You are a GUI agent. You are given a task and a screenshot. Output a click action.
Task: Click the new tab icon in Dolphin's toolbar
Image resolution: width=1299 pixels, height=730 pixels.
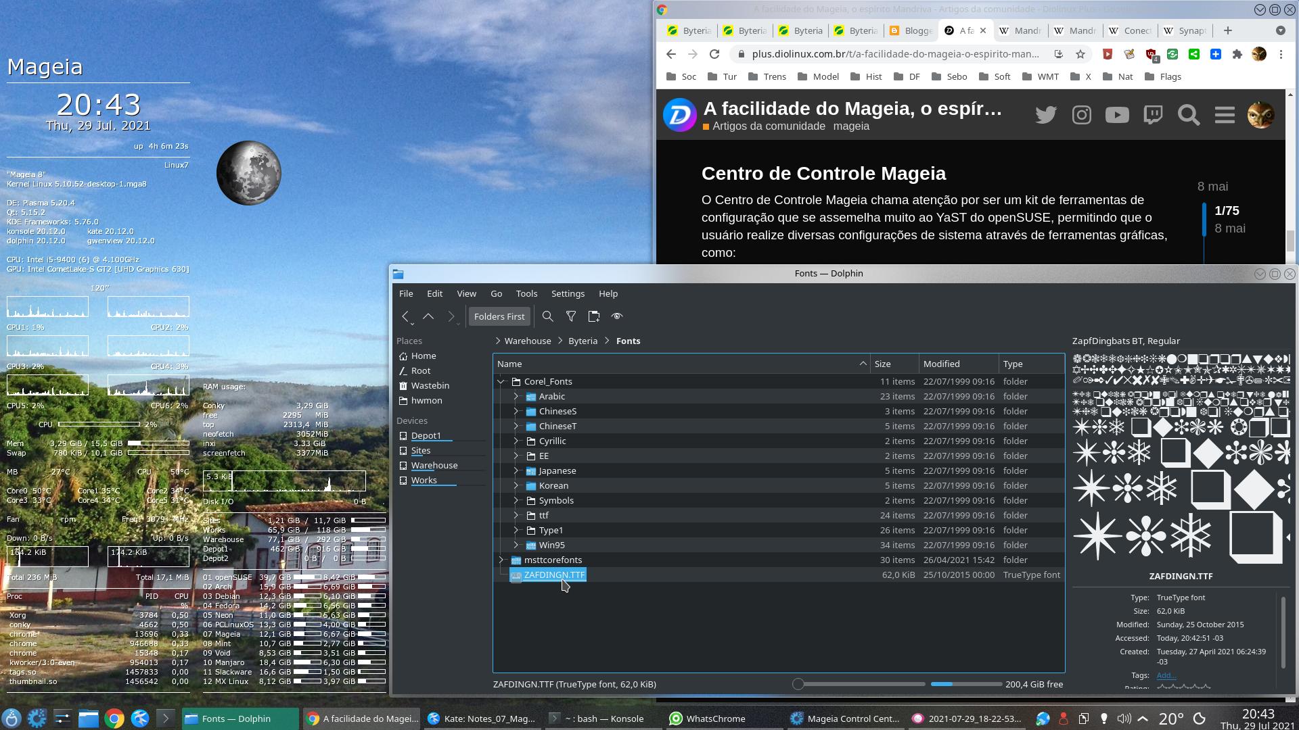point(594,316)
